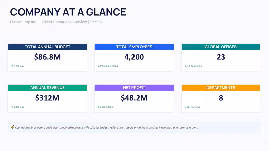Select the departments count of 8
The height and width of the screenshot is (151, 269).
coord(221,98)
